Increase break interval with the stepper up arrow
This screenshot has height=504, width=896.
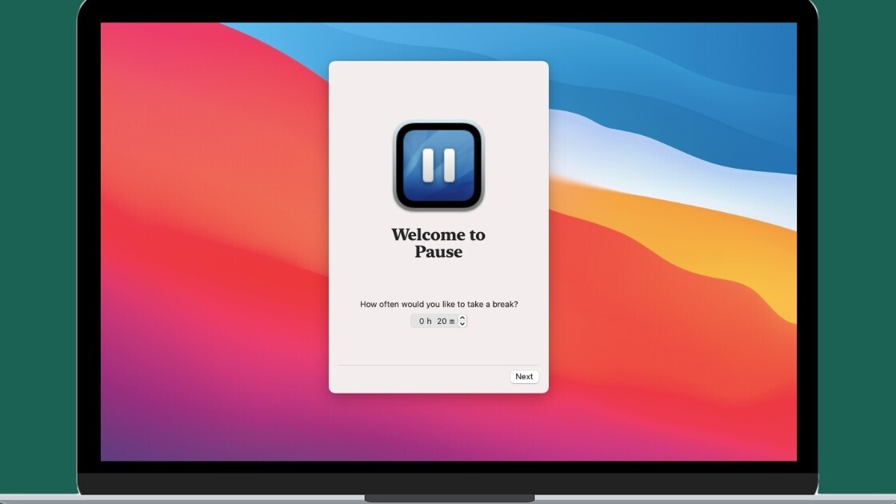tap(462, 318)
